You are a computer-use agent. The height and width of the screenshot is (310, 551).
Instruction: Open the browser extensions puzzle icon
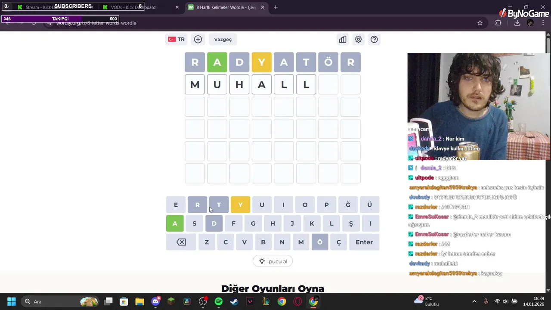(498, 23)
